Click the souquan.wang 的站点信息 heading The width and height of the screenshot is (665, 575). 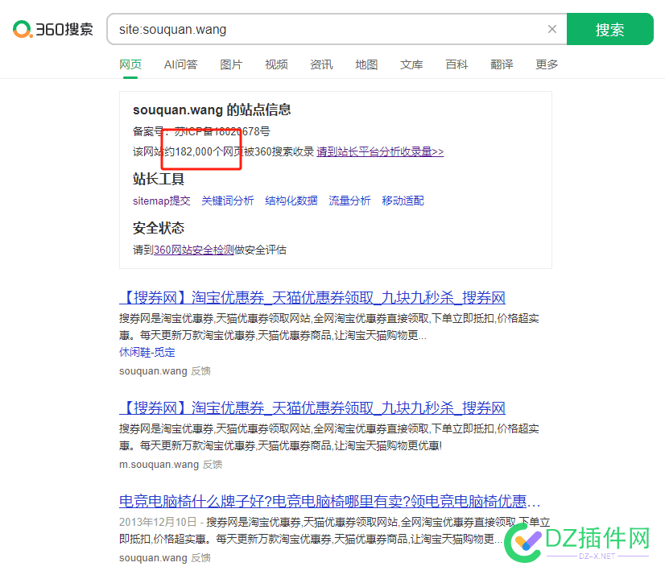click(212, 110)
